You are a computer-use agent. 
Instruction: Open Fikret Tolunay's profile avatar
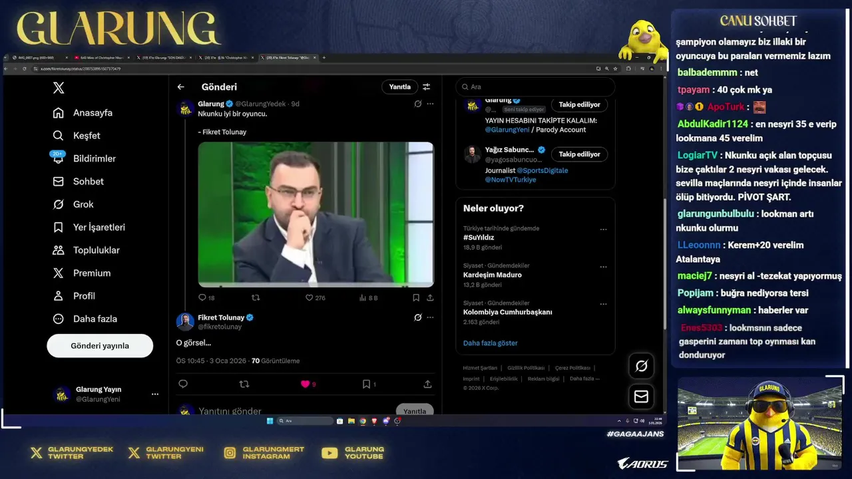[x=185, y=322]
